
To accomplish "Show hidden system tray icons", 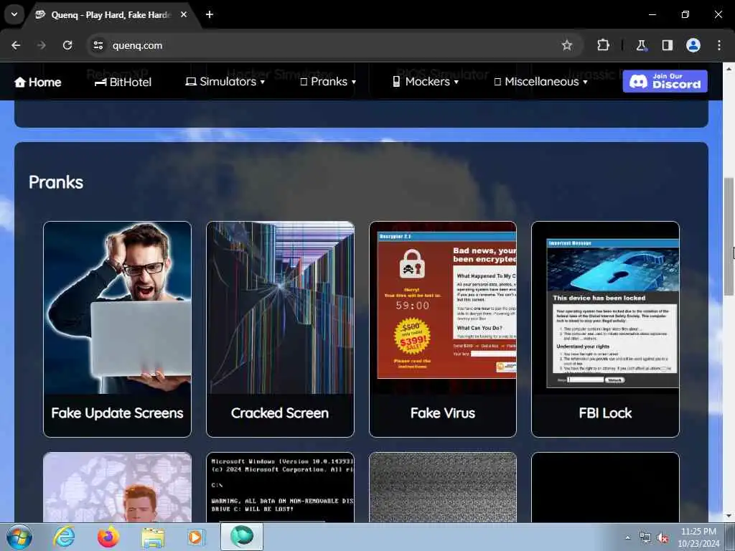I will coord(627,538).
